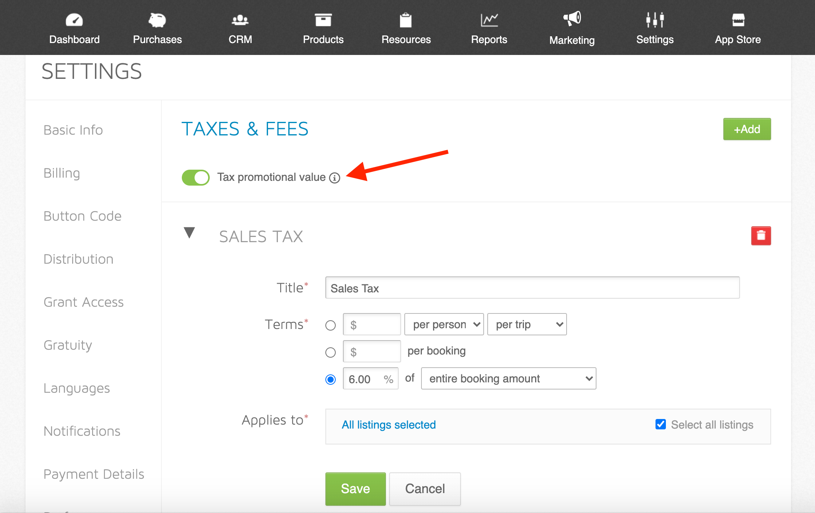The height and width of the screenshot is (513, 815).
Task: Open Billing settings section
Action: [x=62, y=173]
